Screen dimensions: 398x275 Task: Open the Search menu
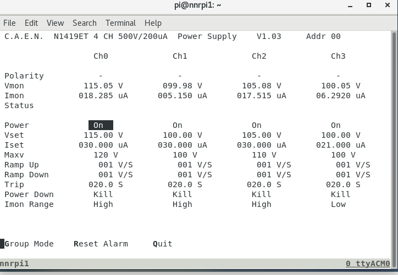point(84,23)
